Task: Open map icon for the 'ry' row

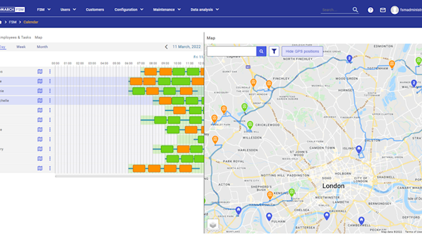Action: (x=40, y=149)
